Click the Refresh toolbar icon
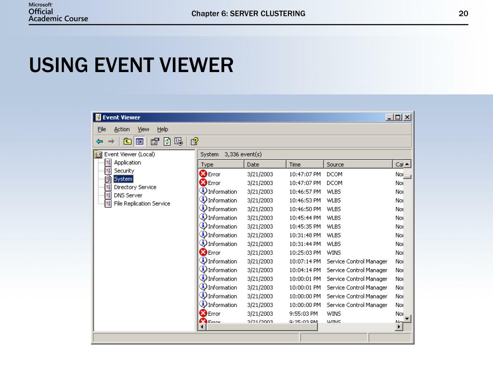The width and height of the screenshot is (493, 369). click(167, 142)
